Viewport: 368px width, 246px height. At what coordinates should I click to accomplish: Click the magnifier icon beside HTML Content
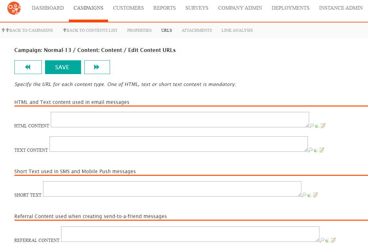click(x=312, y=126)
